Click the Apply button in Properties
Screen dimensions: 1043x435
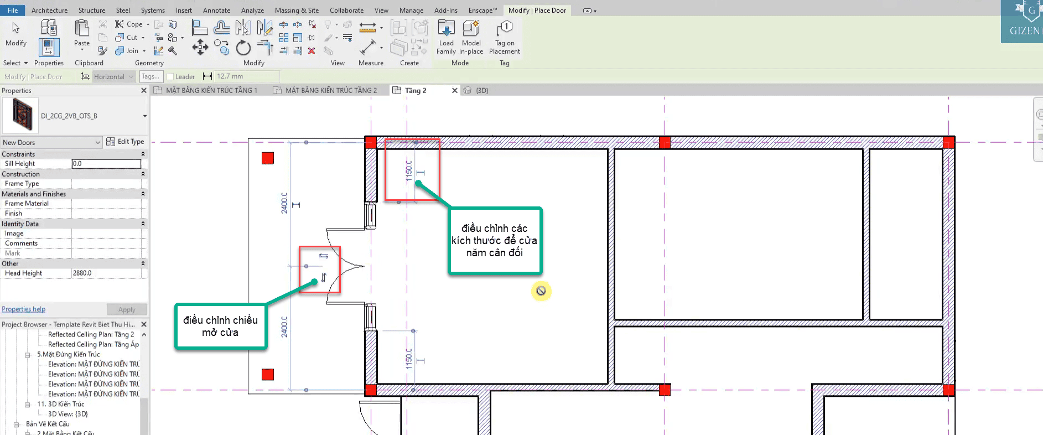coord(127,309)
